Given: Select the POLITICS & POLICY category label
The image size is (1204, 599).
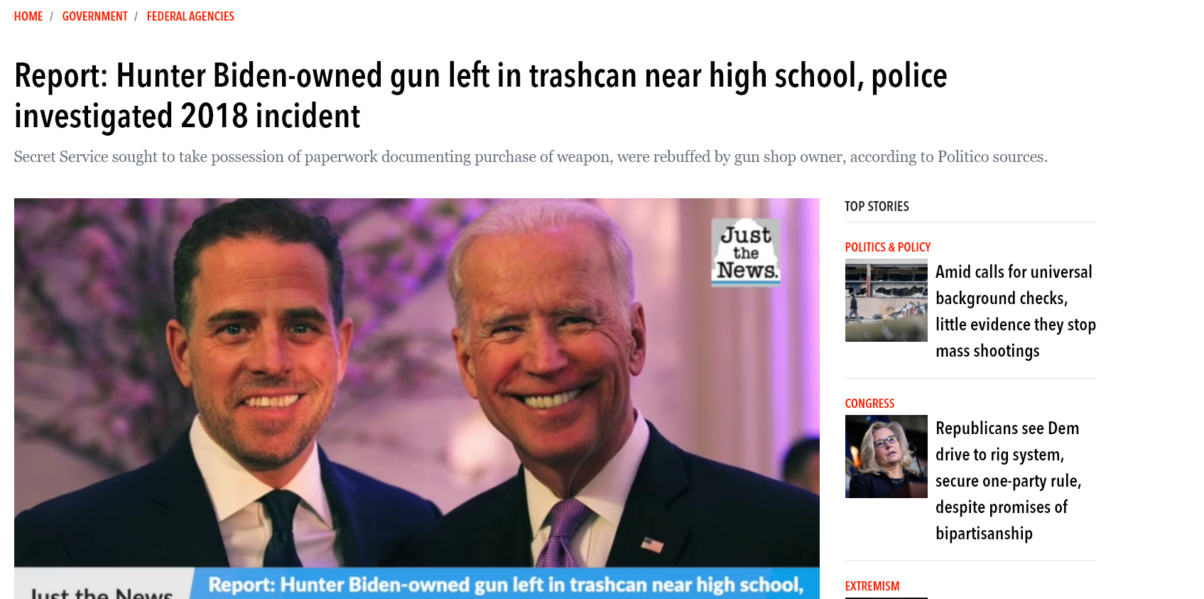Looking at the screenshot, I should [888, 247].
